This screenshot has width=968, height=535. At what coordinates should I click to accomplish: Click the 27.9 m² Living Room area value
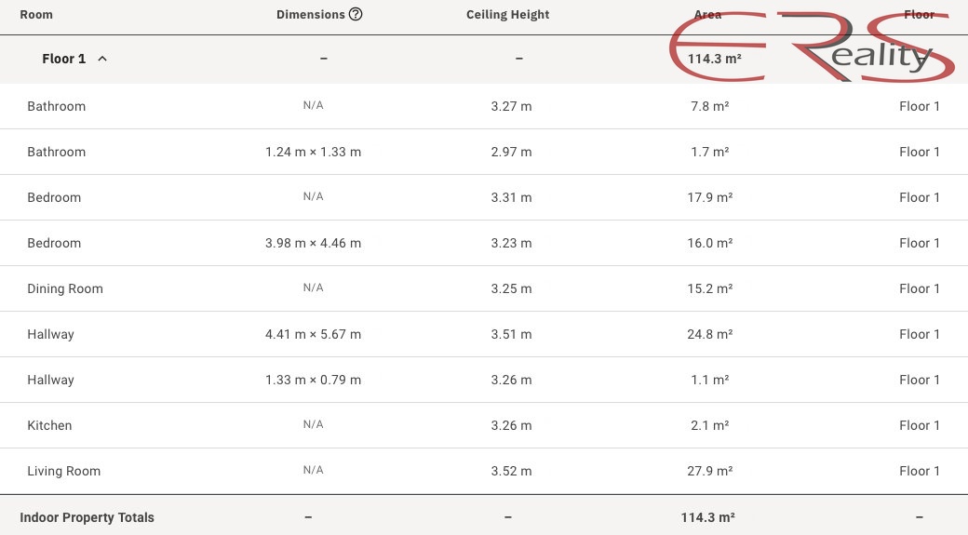tap(710, 471)
